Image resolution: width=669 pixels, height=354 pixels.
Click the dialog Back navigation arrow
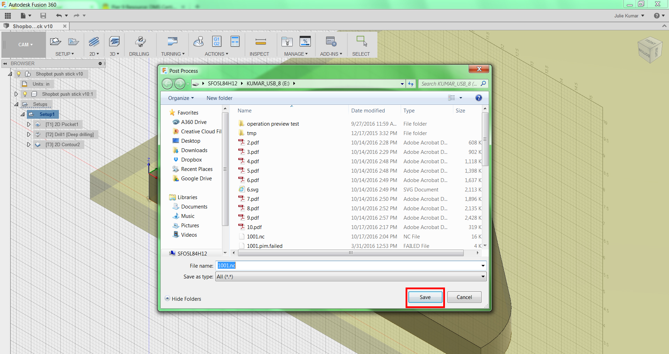[167, 84]
